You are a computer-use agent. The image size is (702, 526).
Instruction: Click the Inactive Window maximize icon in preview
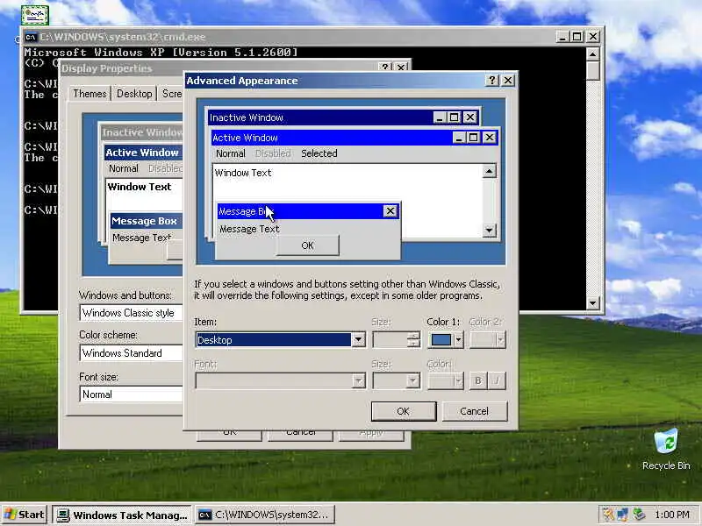454,117
